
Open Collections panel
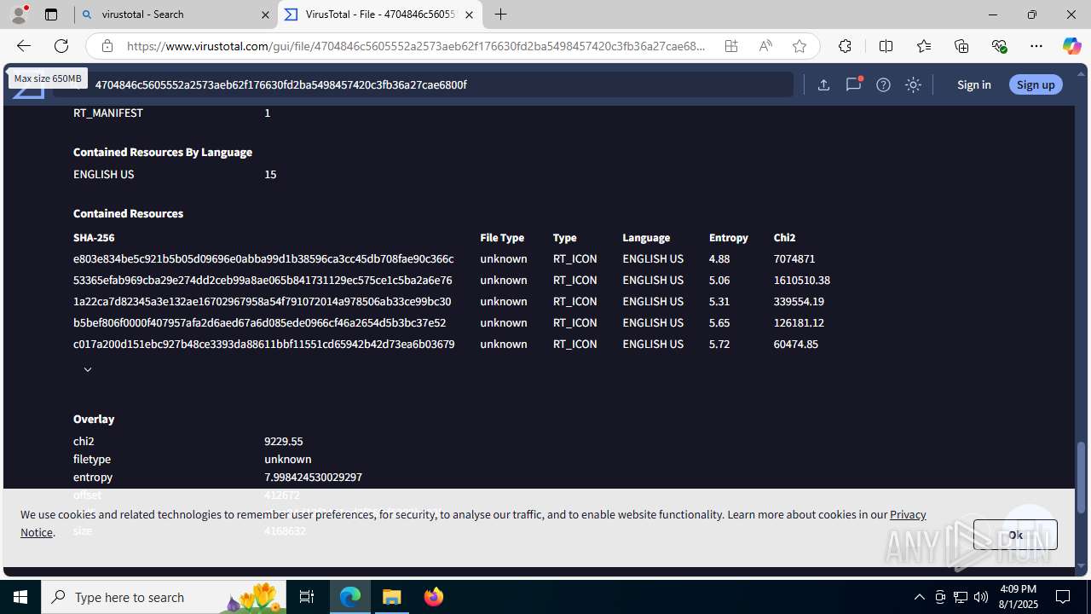click(961, 46)
